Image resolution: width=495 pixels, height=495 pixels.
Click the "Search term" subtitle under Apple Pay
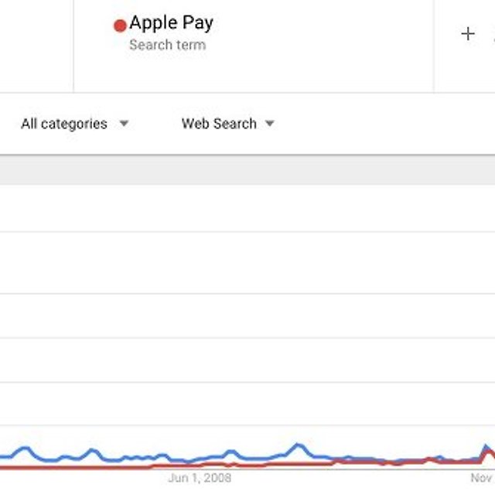click(168, 45)
